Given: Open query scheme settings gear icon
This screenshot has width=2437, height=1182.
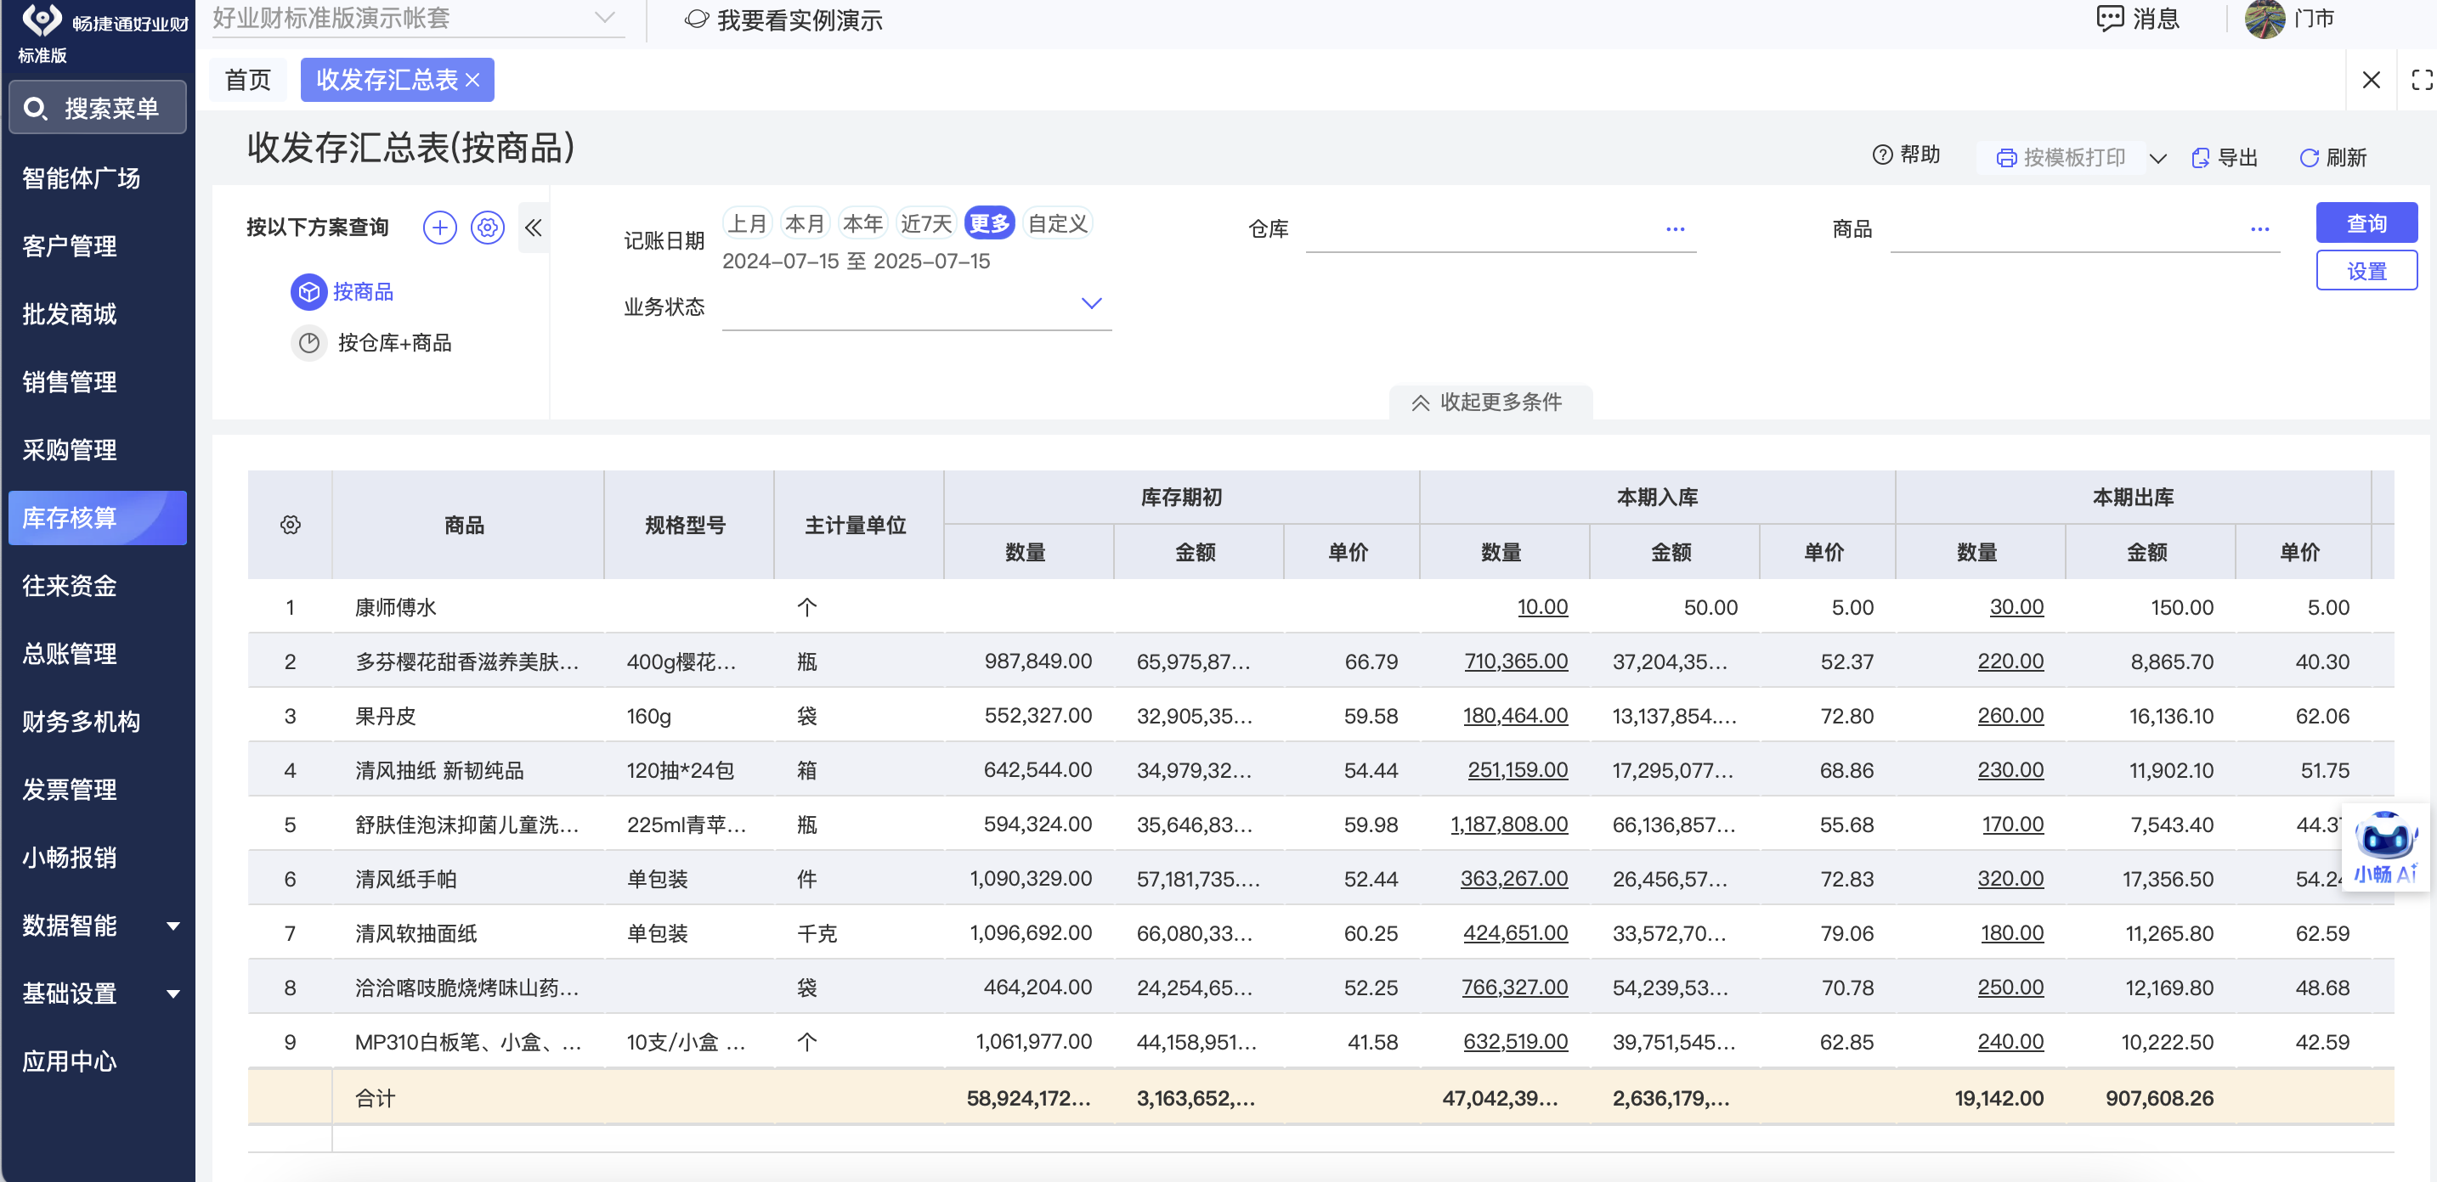Looking at the screenshot, I should 487,227.
